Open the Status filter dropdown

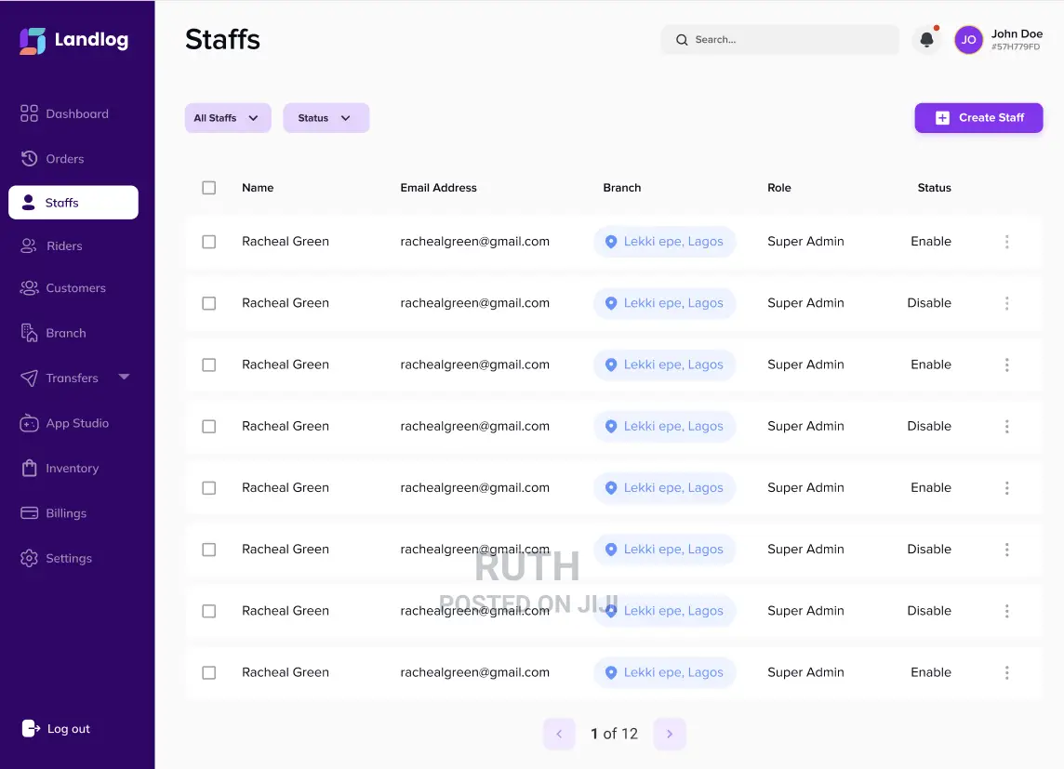(326, 118)
